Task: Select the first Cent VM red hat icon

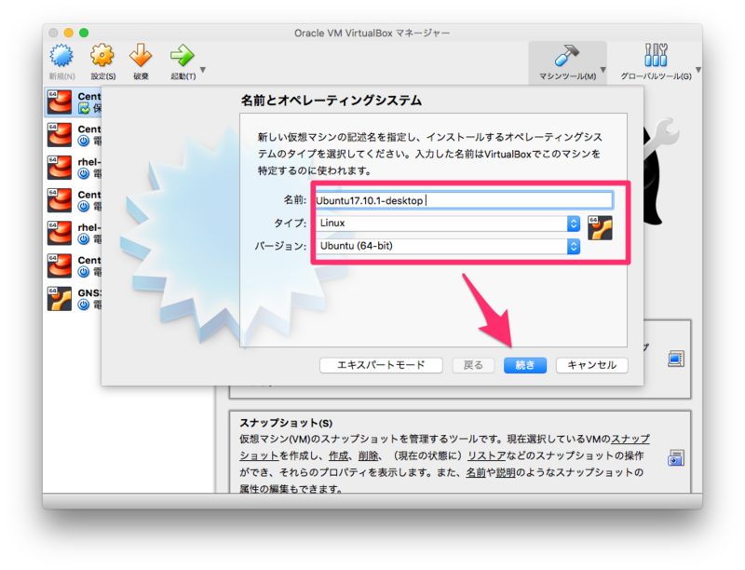Action: (x=60, y=102)
